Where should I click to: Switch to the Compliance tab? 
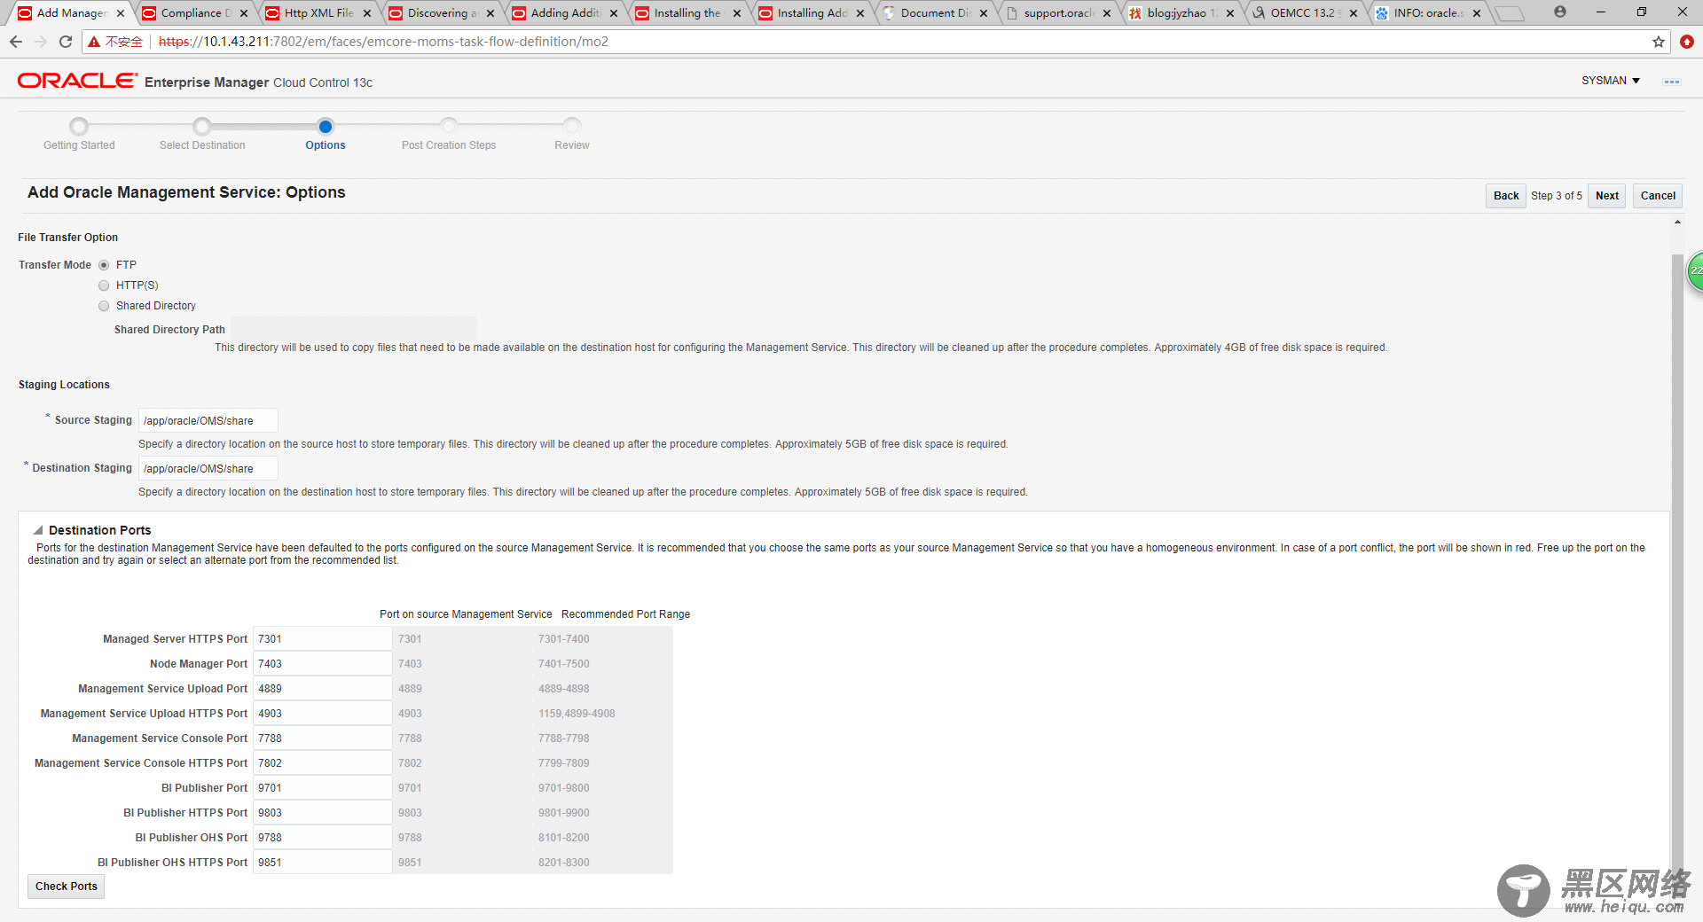[195, 13]
